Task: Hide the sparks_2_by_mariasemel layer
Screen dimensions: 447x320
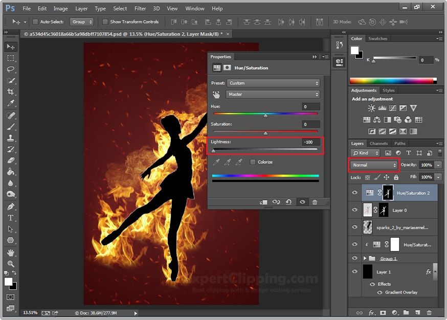Action: click(355, 226)
